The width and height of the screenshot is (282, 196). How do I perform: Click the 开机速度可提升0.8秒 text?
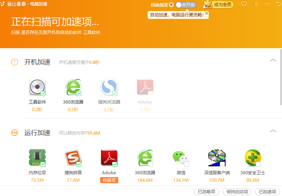(x=79, y=62)
